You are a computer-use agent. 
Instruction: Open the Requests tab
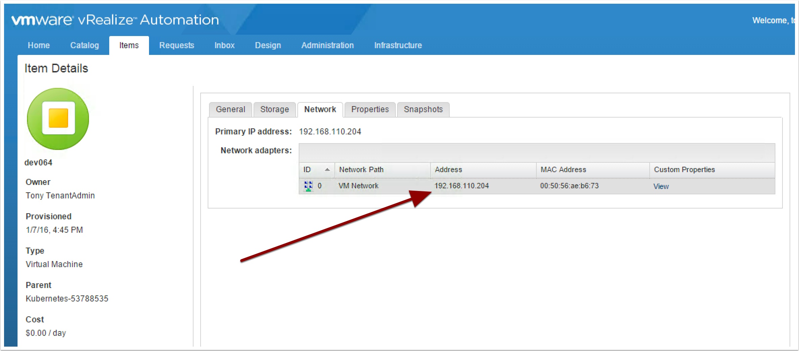click(177, 45)
